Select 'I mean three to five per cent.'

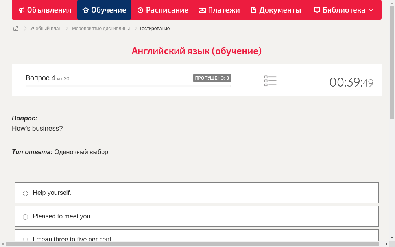point(26,239)
